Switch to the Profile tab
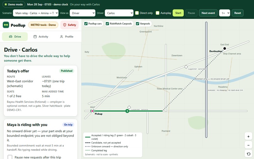The image size is (254, 159). [66, 37]
